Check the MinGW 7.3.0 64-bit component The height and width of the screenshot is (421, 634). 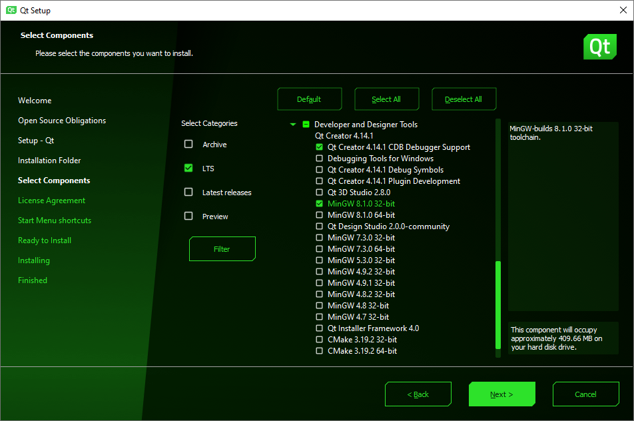(320, 248)
